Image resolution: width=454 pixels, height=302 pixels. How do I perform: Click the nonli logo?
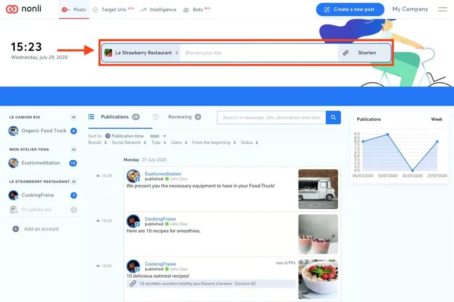(x=24, y=9)
